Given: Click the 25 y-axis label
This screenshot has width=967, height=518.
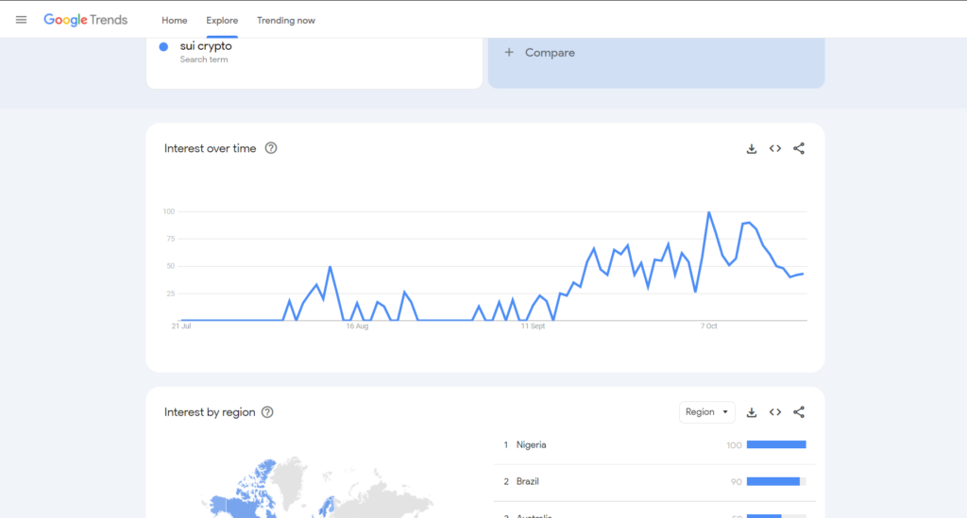Looking at the screenshot, I should pos(171,293).
